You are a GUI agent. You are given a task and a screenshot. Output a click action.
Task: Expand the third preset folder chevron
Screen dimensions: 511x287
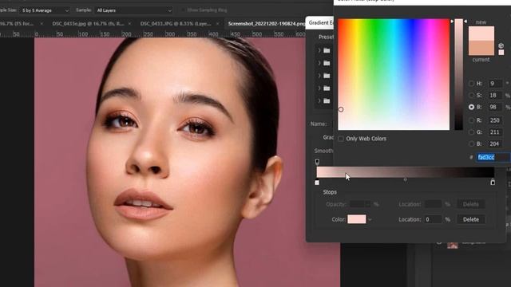319,76
